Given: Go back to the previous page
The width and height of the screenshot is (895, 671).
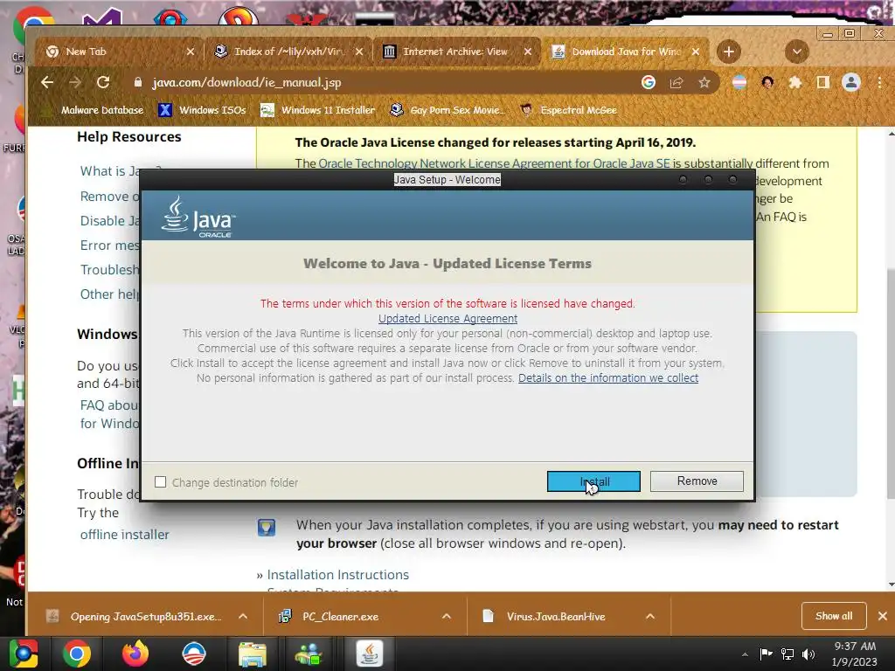Looking at the screenshot, I should (47, 82).
